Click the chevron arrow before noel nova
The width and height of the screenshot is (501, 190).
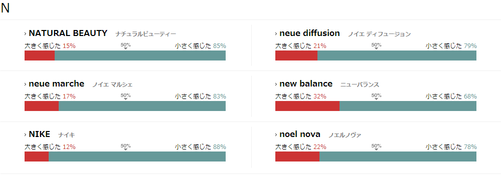coord(276,135)
